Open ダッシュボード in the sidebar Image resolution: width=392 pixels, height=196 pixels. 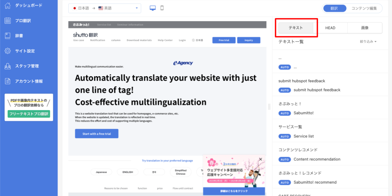pyautogui.click(x=29, y=6)
